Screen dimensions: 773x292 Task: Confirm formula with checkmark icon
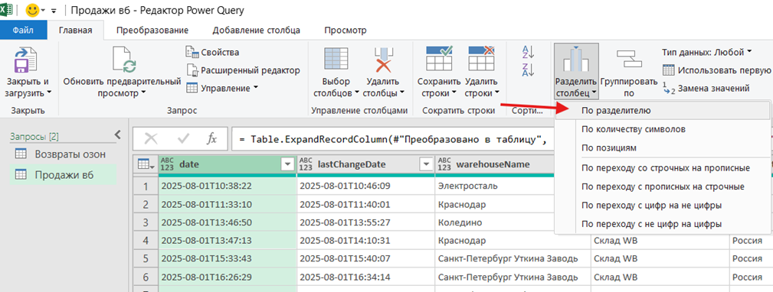point(183,139)
